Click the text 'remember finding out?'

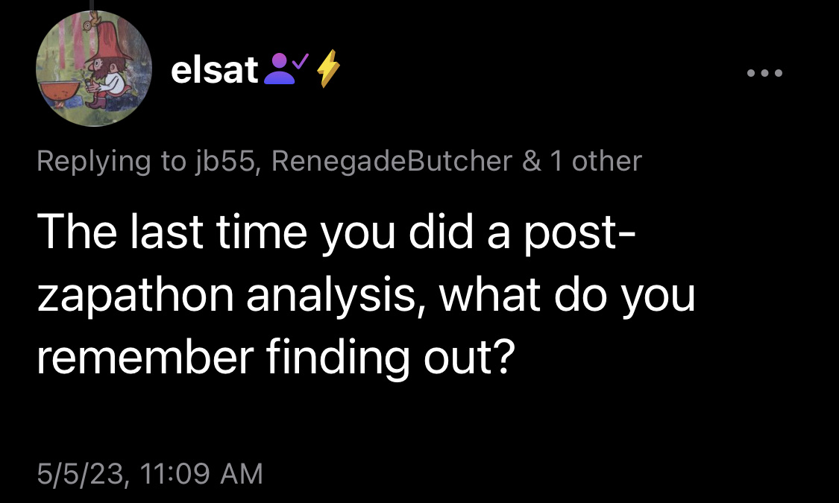tap(276, 358)
